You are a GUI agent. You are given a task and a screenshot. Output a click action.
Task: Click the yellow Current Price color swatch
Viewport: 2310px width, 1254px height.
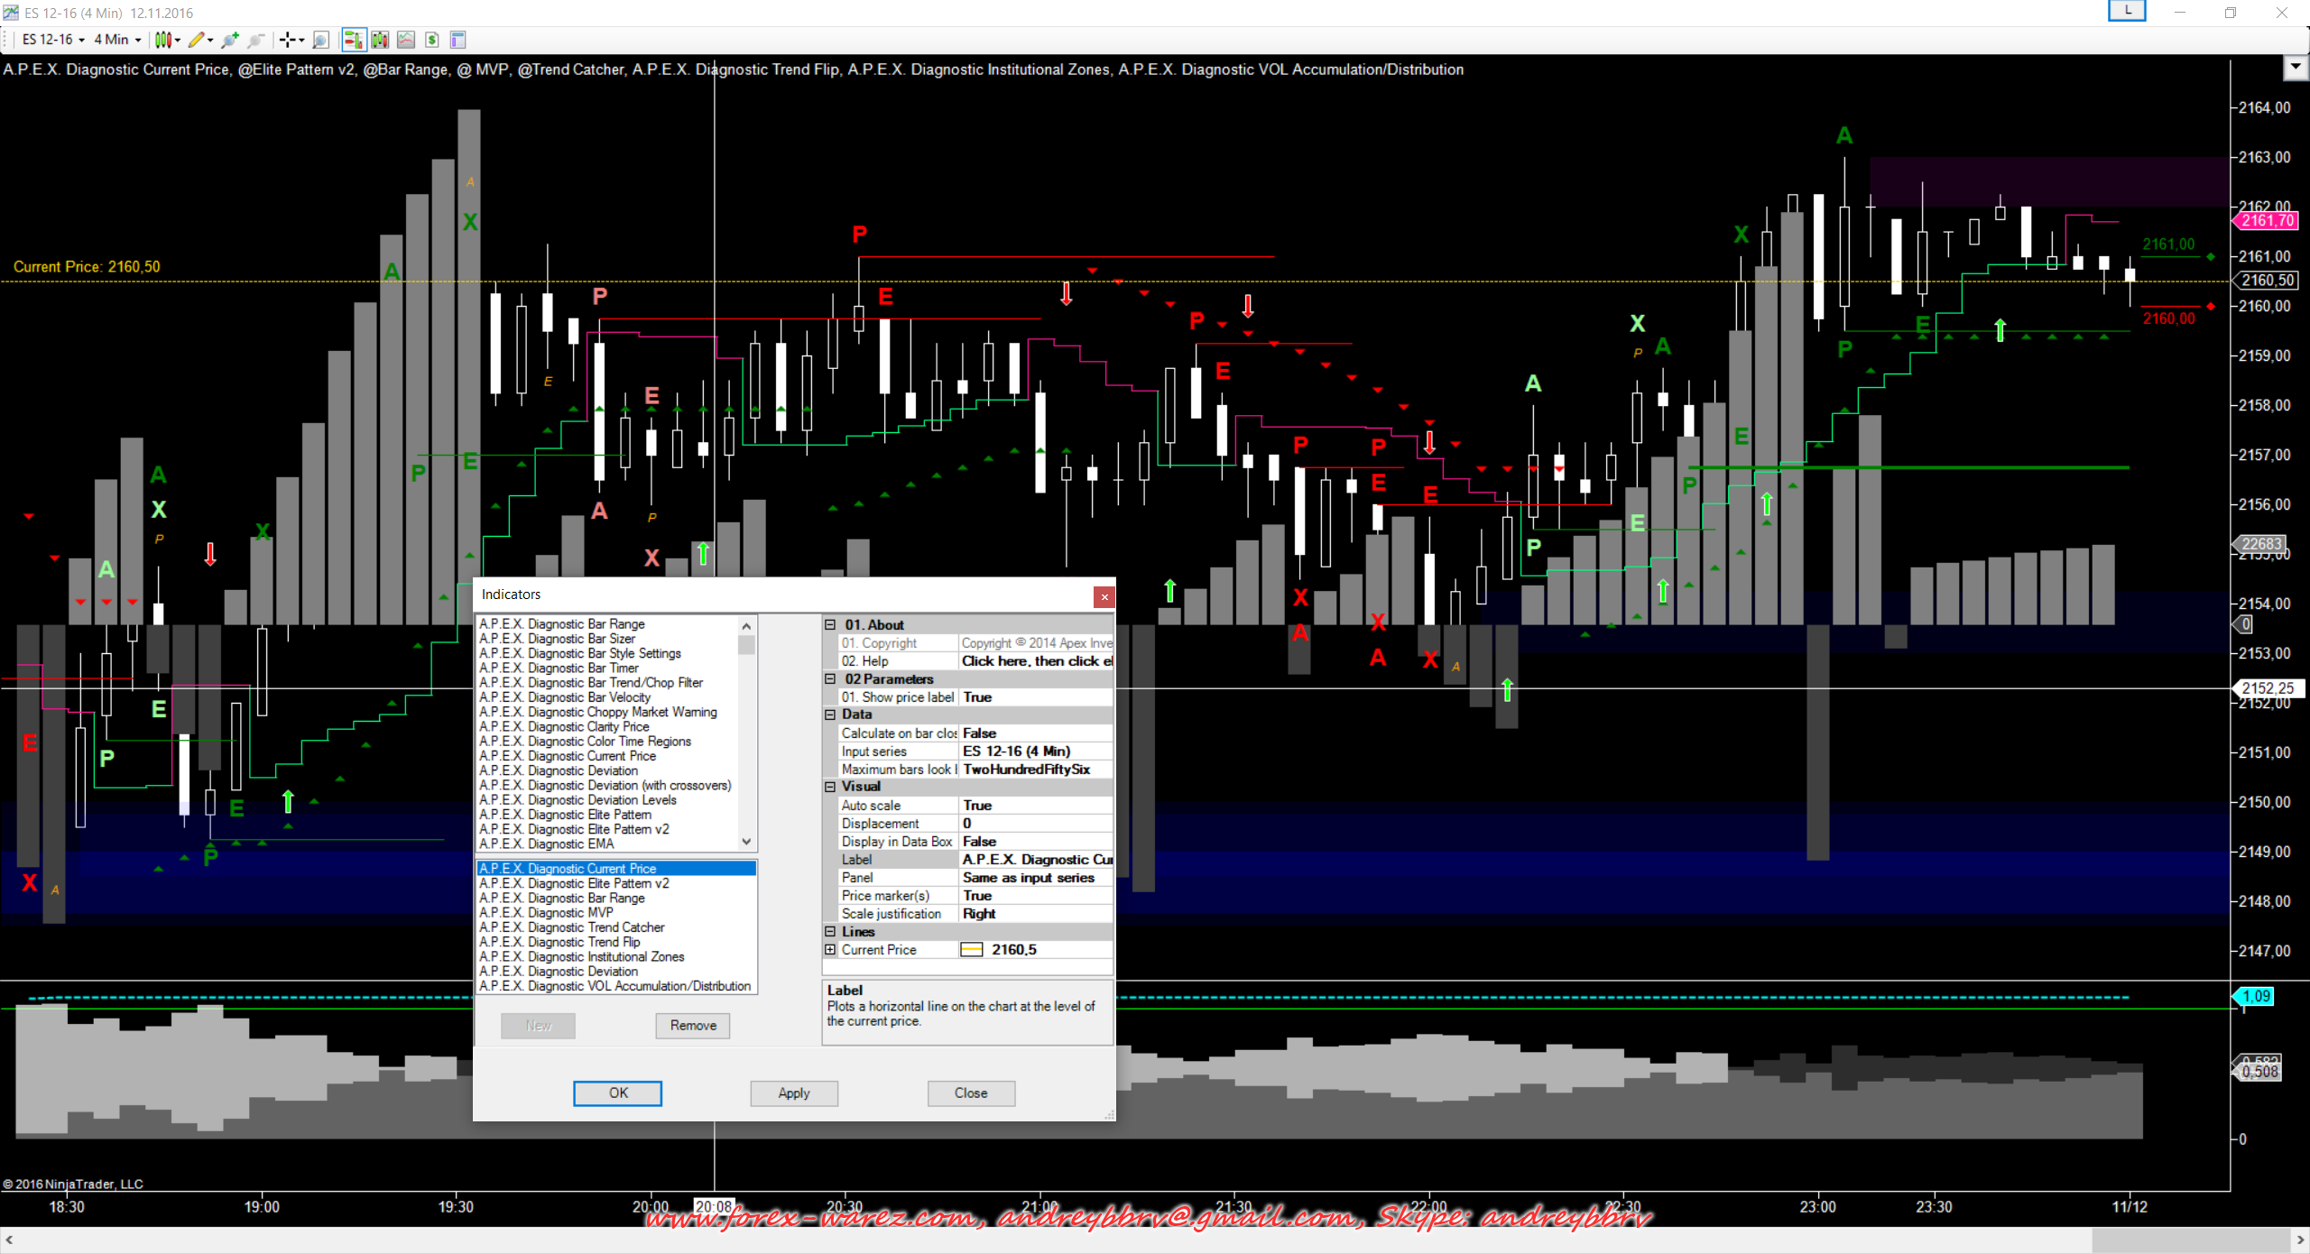[972, 950]
